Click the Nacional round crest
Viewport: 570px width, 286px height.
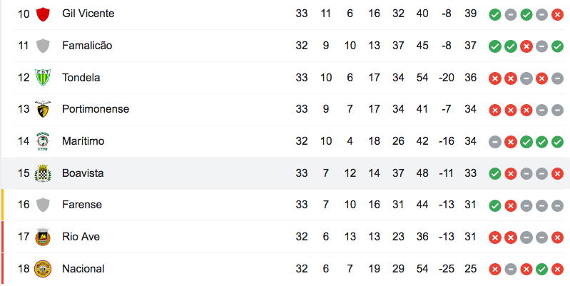click(43, 269)
